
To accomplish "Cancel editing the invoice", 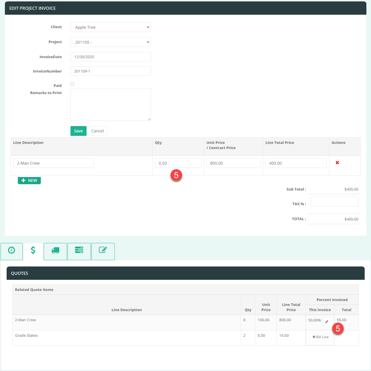I will [97, 131].
